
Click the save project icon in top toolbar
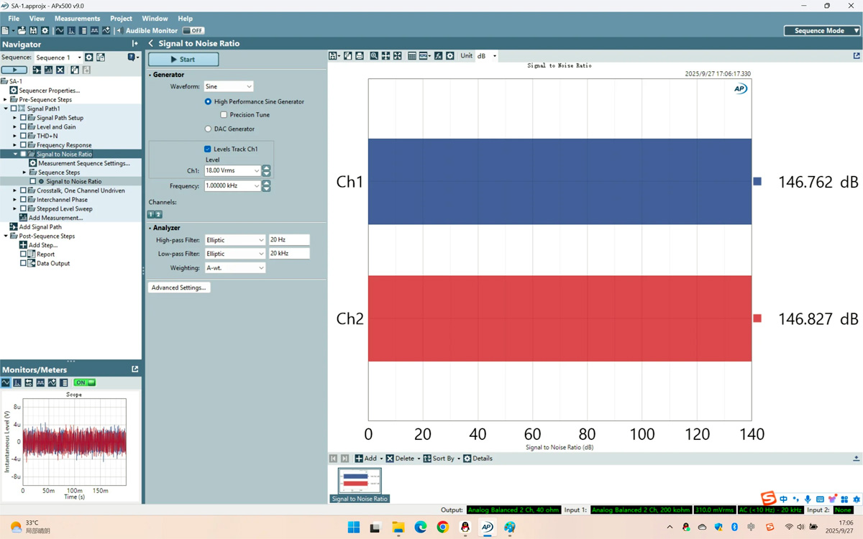[x=33, y=31]
